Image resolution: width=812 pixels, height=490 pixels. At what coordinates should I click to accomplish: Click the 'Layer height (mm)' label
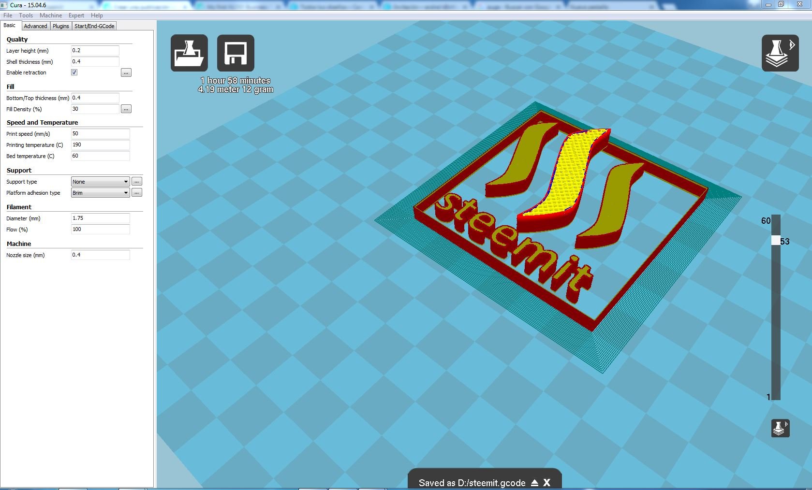[x=28, y=51]
